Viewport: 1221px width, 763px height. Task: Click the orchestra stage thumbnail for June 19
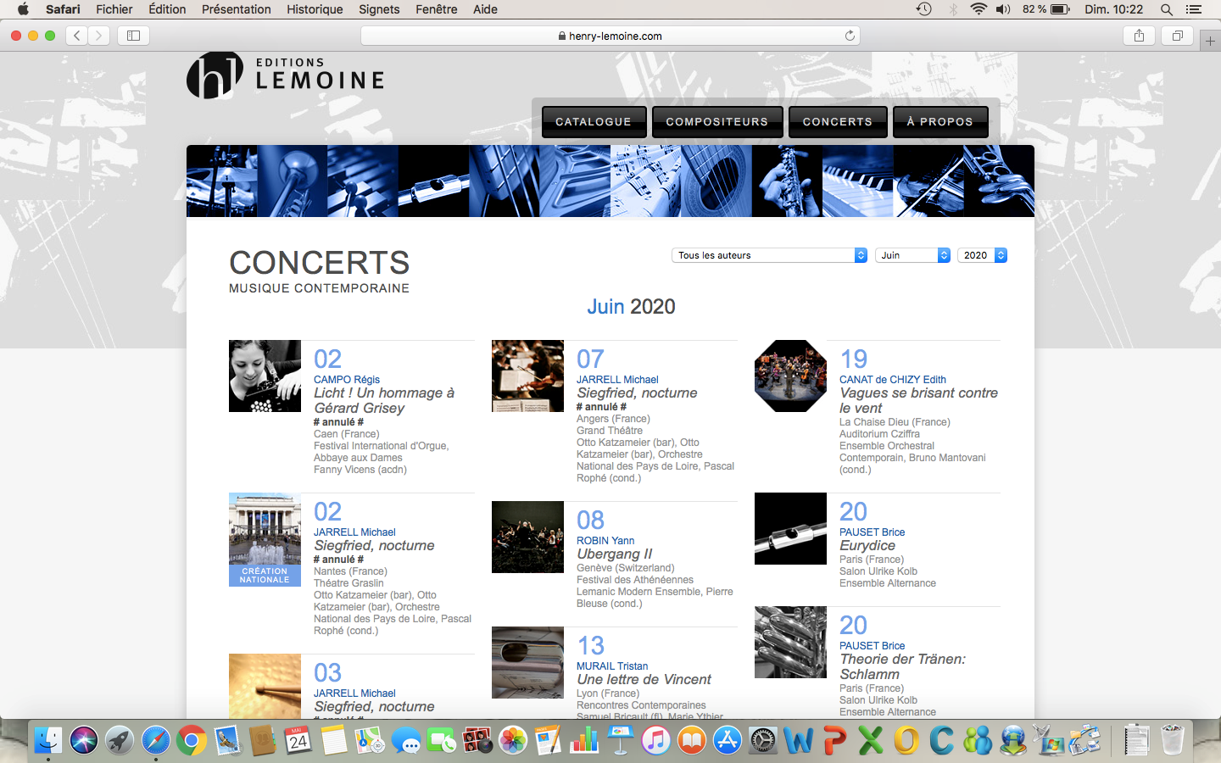[x=790, y=376]
